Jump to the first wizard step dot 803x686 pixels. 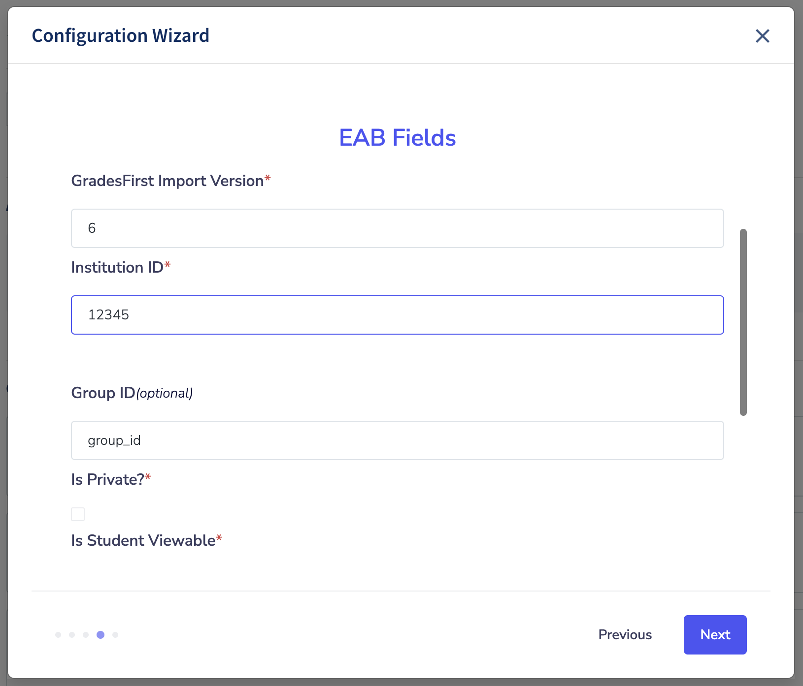pyautogui.click(x=58, y=635)
